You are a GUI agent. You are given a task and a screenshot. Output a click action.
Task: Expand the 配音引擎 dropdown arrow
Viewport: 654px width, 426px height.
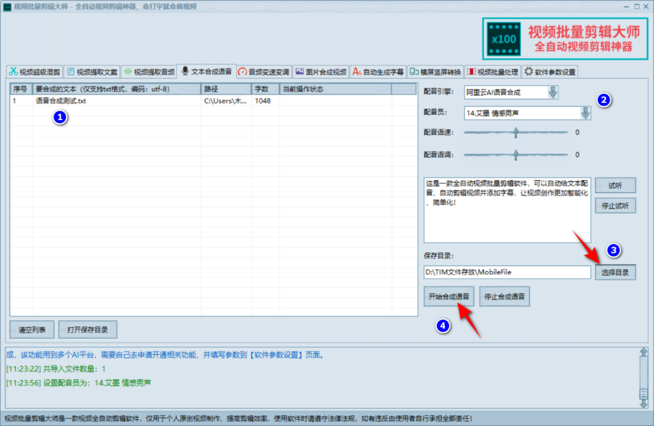pos(553,92)
